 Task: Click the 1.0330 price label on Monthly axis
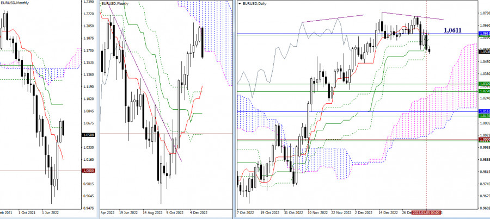point(88,147)
